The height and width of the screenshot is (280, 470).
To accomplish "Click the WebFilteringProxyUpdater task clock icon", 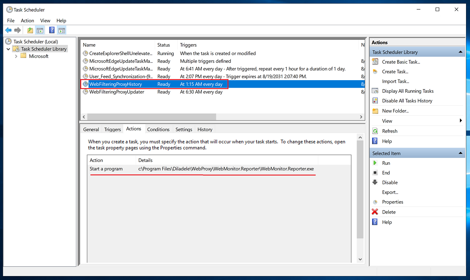I will coord(86,92).
